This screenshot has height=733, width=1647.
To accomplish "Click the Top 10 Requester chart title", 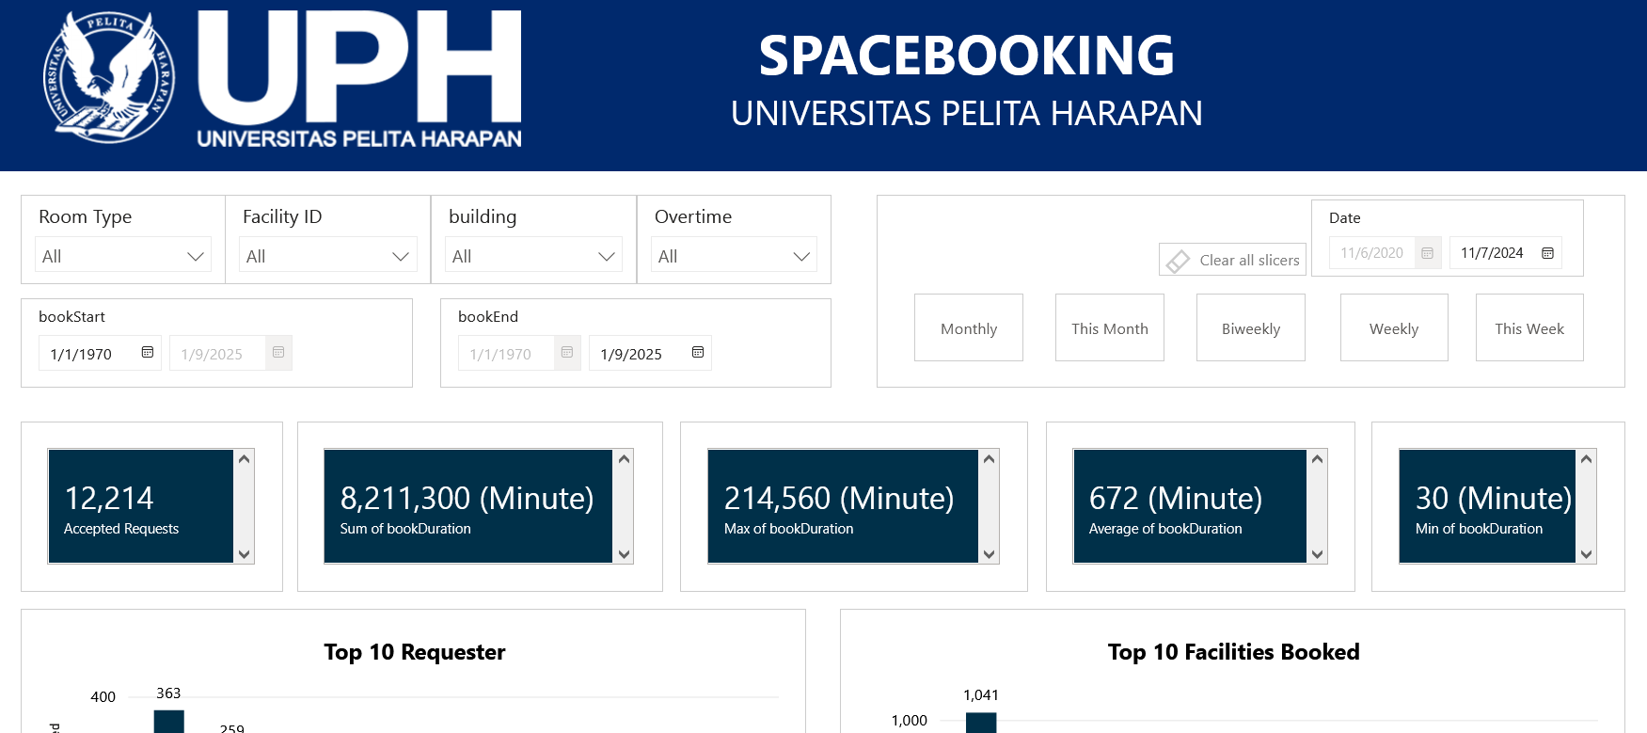I will 414,652.
